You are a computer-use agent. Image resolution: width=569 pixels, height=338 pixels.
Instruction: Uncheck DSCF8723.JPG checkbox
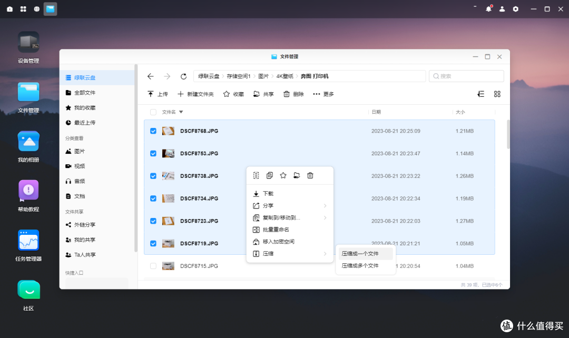153,221
